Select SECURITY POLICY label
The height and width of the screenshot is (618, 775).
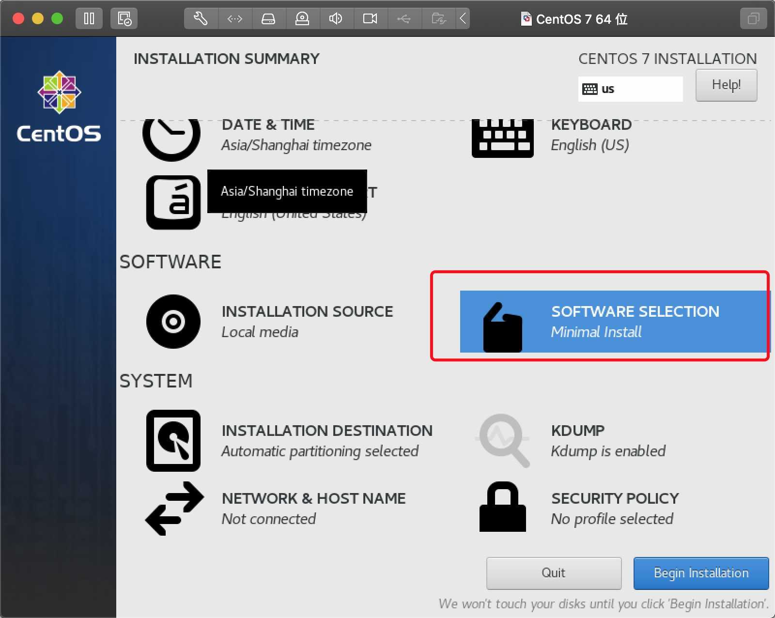pos(615,498)
